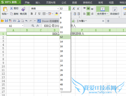Viewport: 126px width, 96px height.
Task: Toggle center horizontal alignment
Action: (x=88, y=14)
